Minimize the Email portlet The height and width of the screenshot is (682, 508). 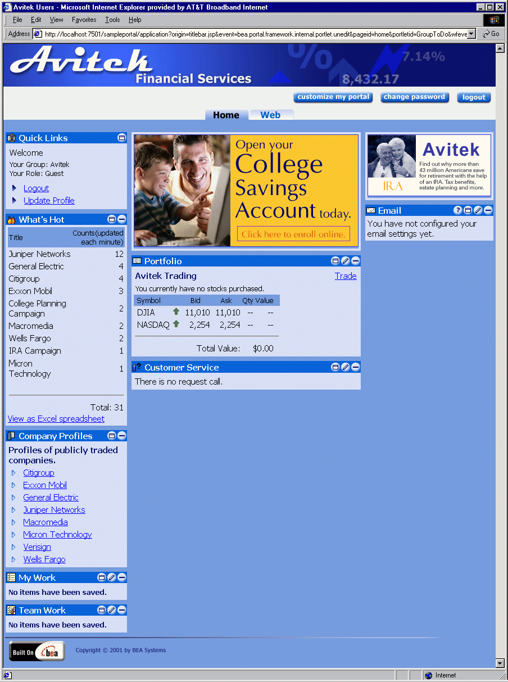point(488,210)
